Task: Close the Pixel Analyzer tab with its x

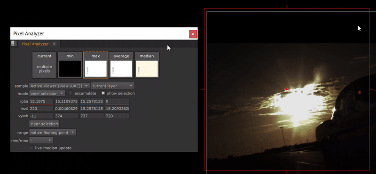Action: pos(54,44)
